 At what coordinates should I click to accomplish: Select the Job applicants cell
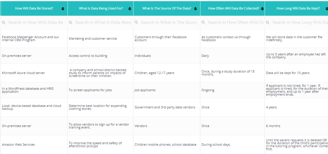(x=167, y=90)
